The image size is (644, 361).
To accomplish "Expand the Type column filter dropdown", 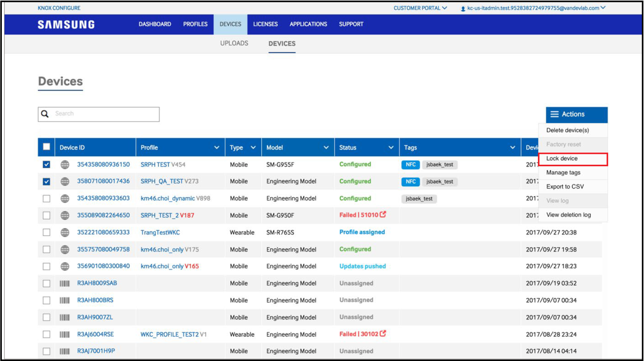I will coord(253,148).
